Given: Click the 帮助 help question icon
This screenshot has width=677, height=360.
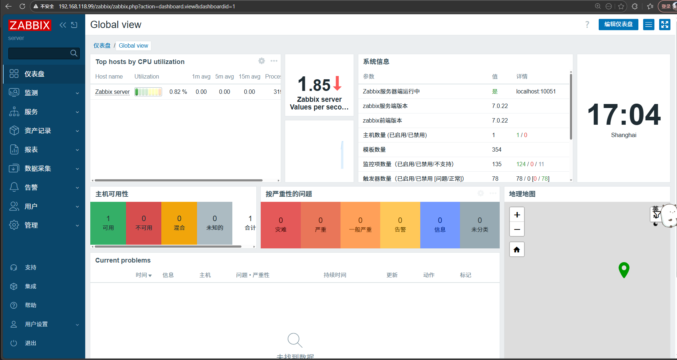Looking at the screenshot, I should [14, 305].
